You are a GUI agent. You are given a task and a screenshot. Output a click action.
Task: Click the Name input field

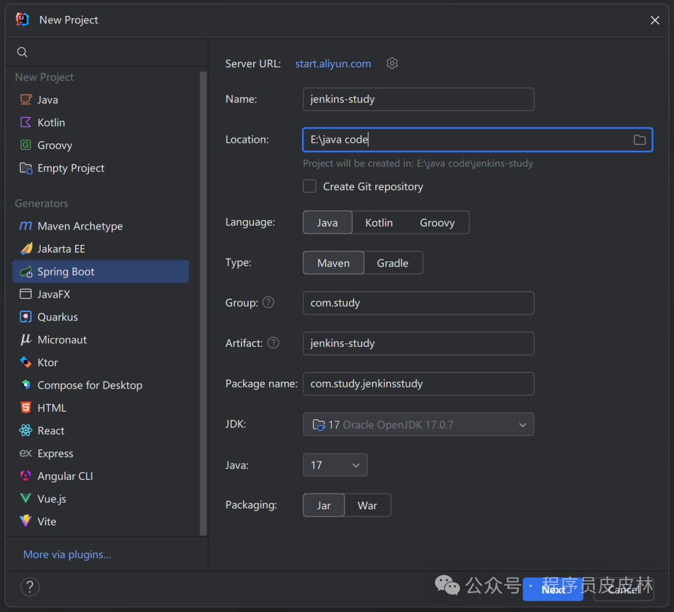[419, 99]
